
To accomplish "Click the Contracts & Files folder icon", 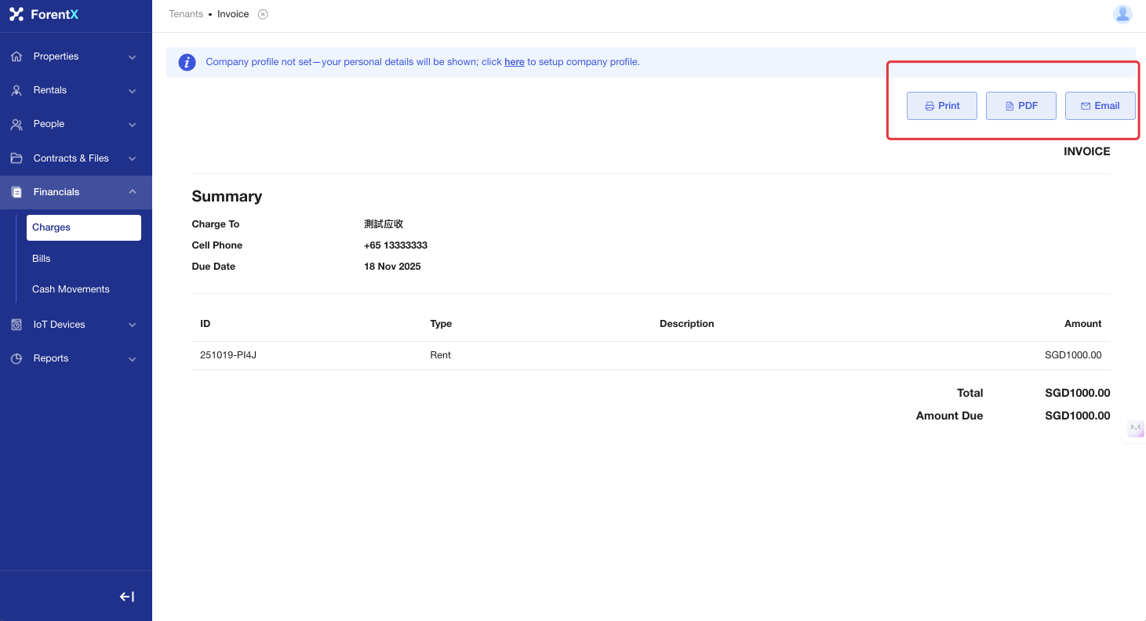I will [16, 158].
